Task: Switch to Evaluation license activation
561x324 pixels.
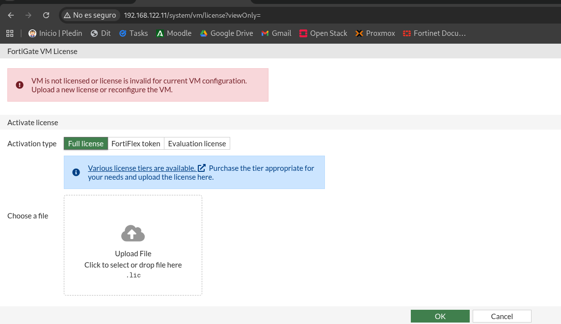Action: coord(197,143)
